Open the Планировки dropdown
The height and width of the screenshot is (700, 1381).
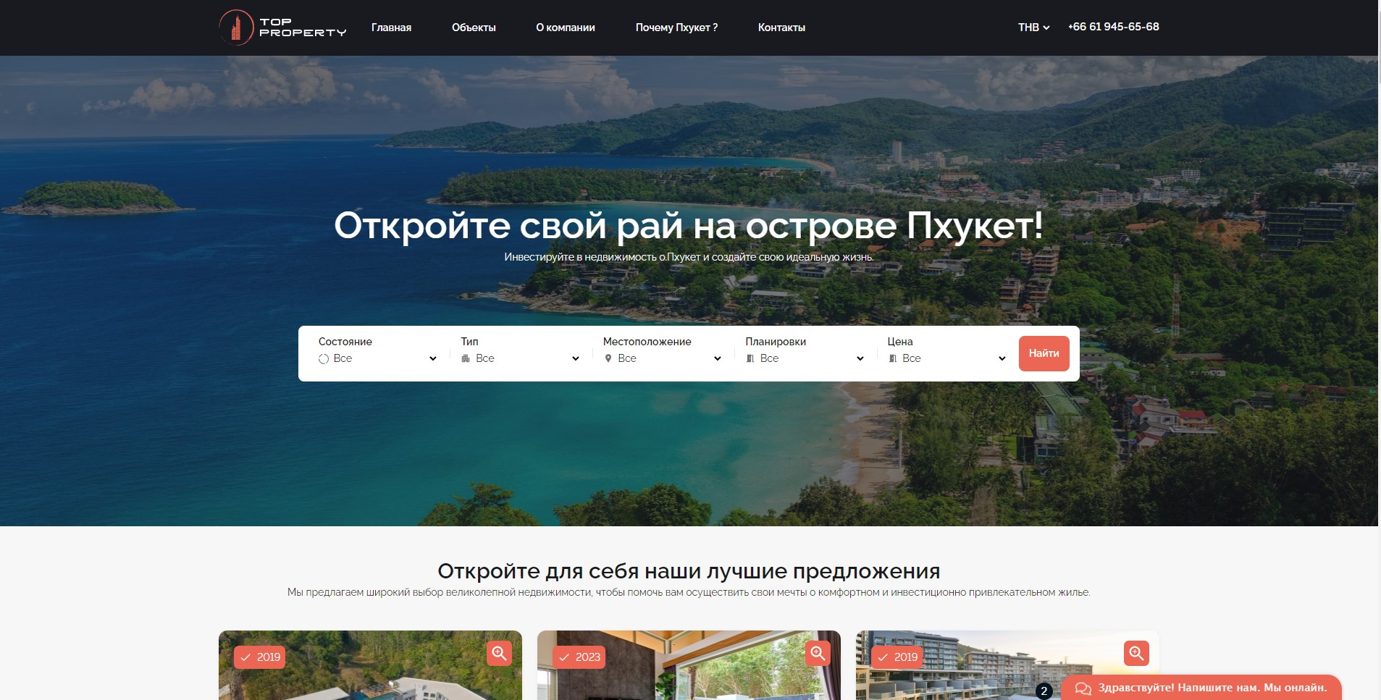pos(805,358)
